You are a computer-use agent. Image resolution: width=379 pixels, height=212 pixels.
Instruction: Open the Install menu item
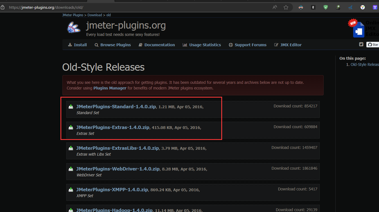point(77,45)
